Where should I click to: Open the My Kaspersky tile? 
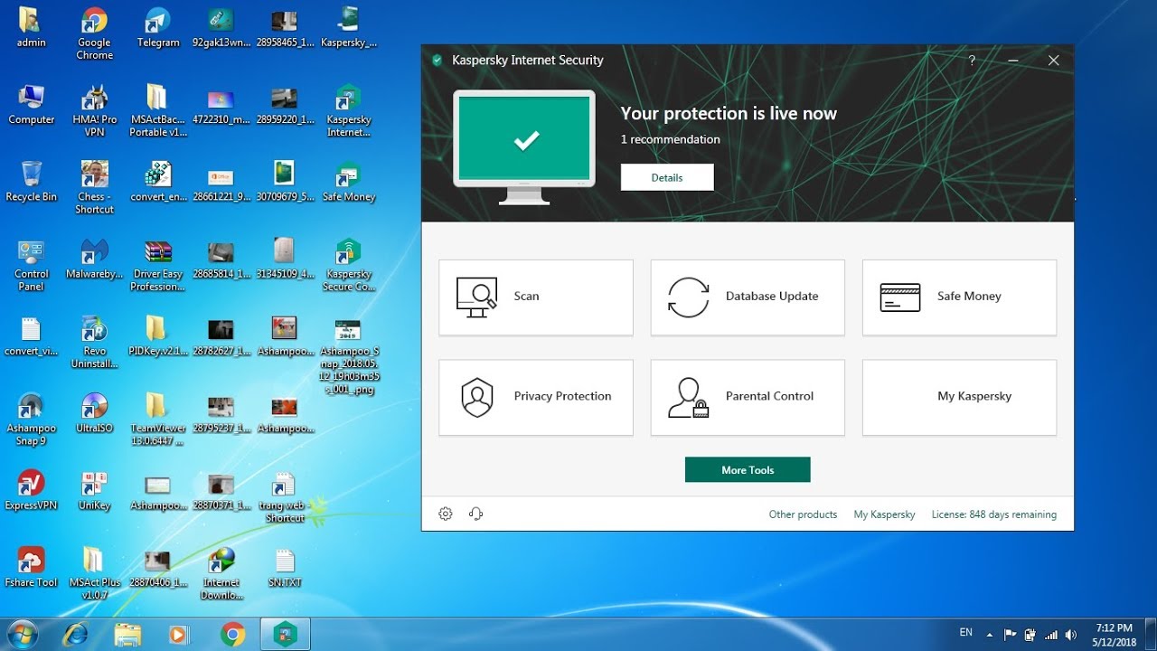959,398
